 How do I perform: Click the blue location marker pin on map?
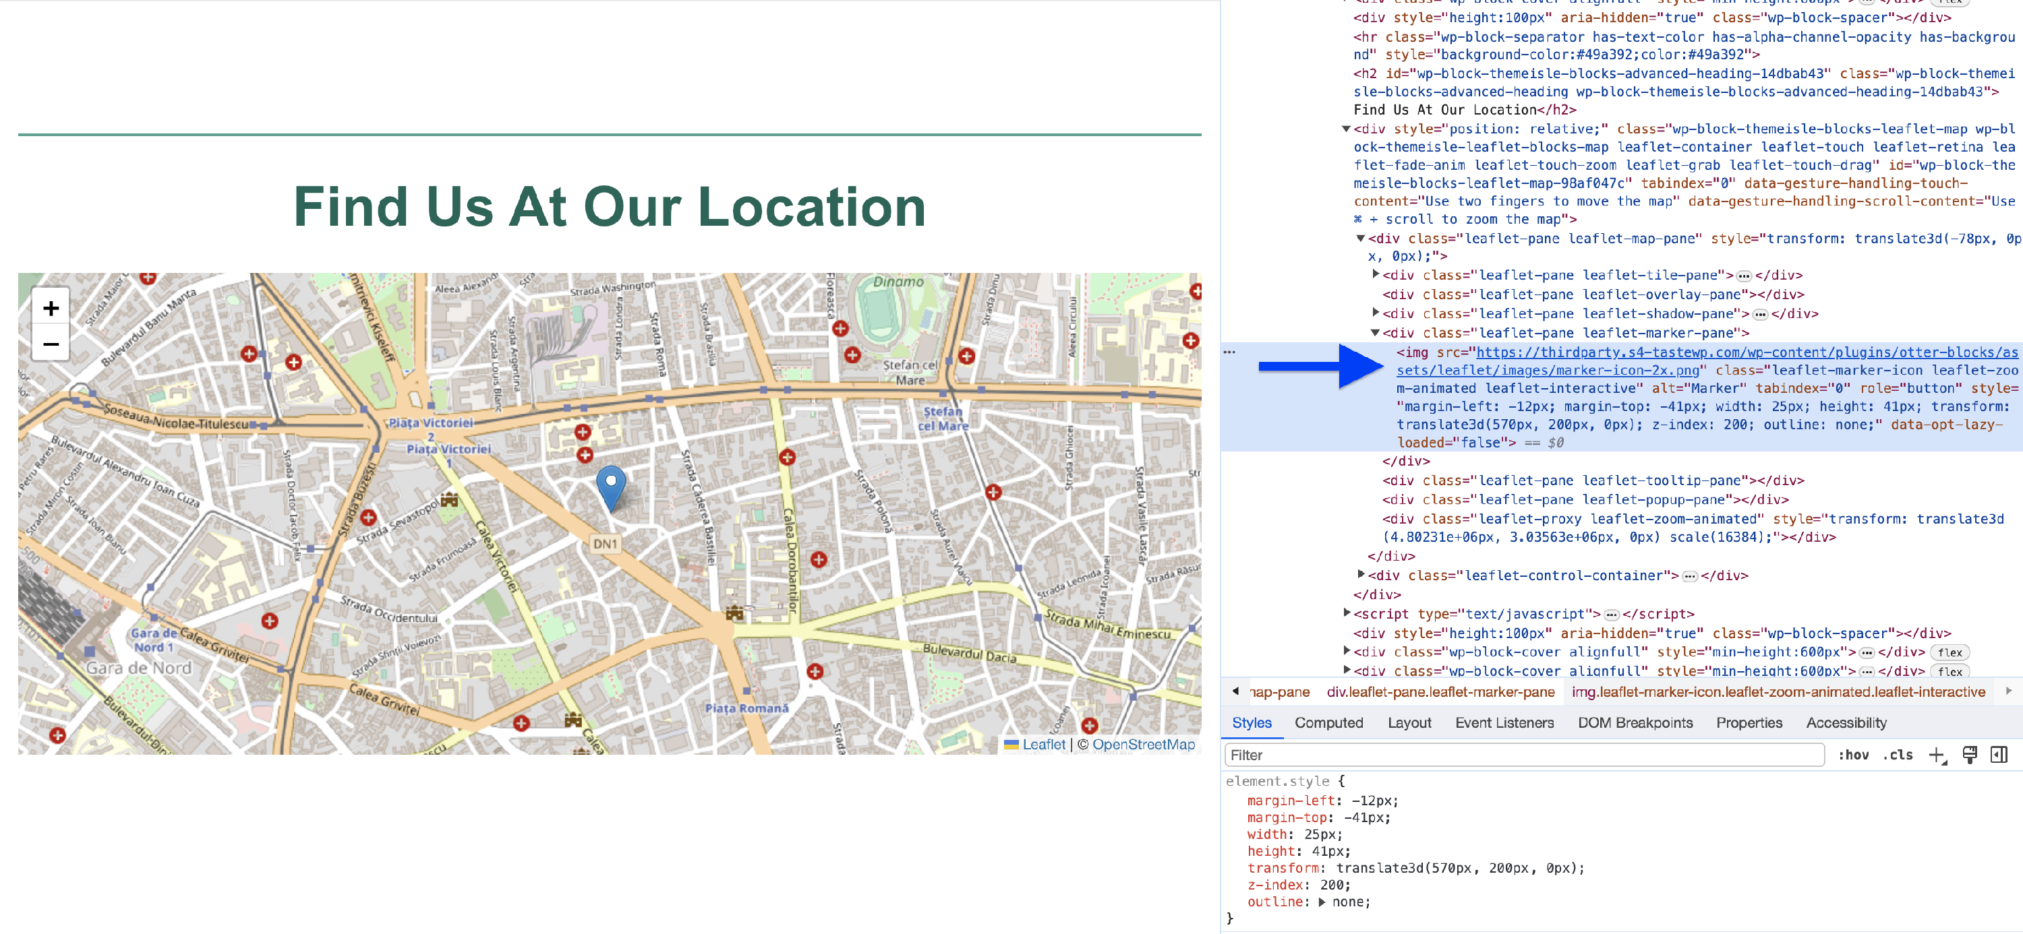tap(610, 487)
